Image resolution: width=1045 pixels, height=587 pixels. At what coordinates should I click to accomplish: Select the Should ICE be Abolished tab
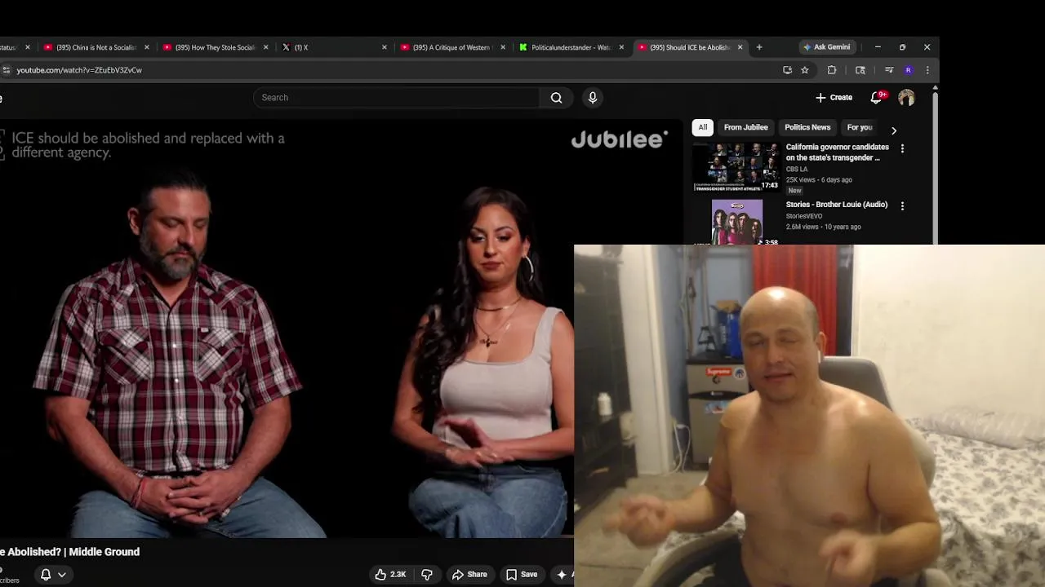coord(684,47)
